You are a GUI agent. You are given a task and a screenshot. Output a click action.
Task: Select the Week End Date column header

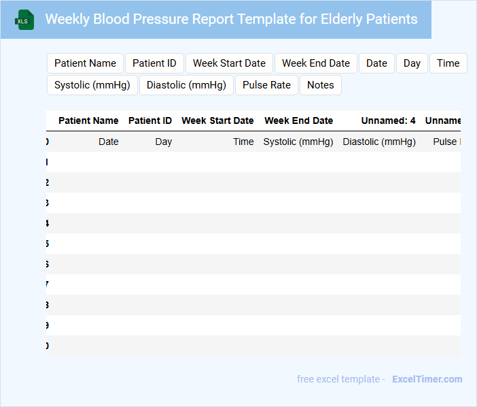coord(298,120)
